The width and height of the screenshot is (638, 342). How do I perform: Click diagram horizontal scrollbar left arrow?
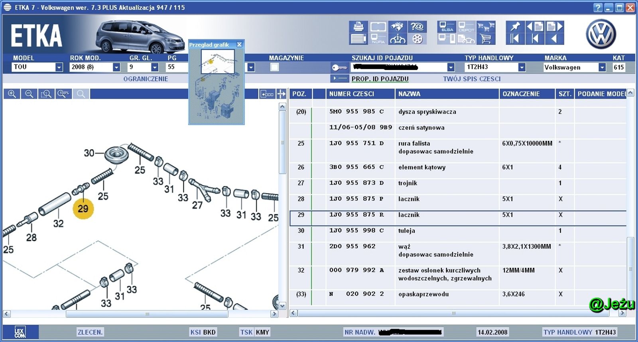[6, 314]
